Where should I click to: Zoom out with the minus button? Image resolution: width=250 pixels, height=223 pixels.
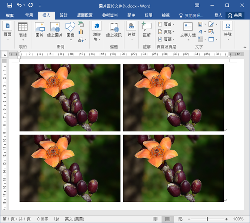189,219
